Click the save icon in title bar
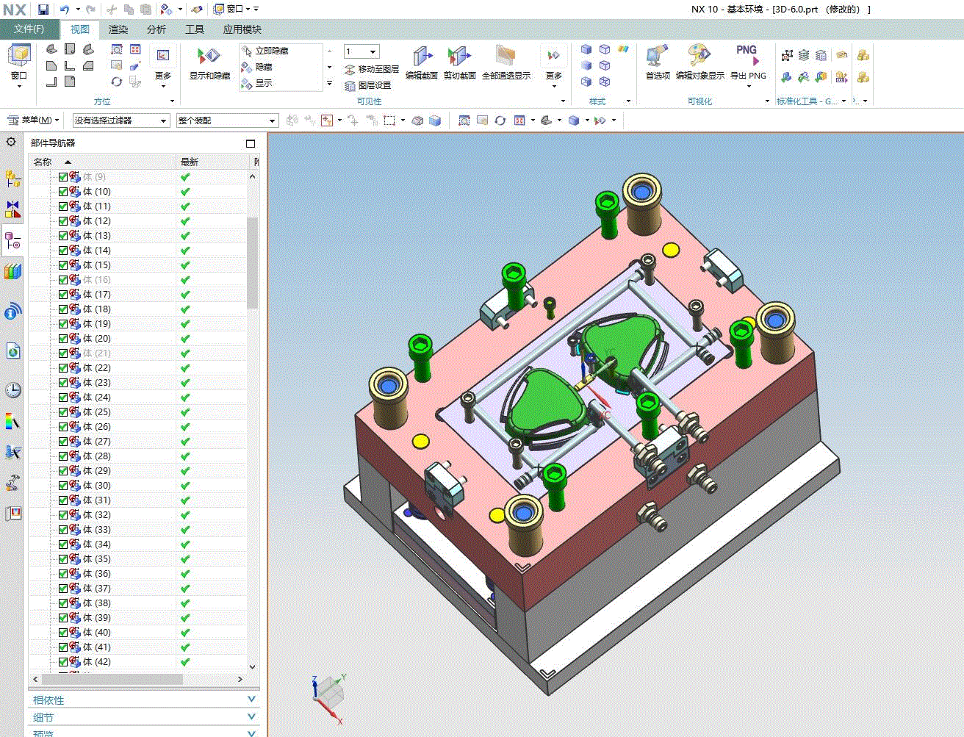Image resolution: width=964 pixels, height=737 pixels. tap(43, 9)
